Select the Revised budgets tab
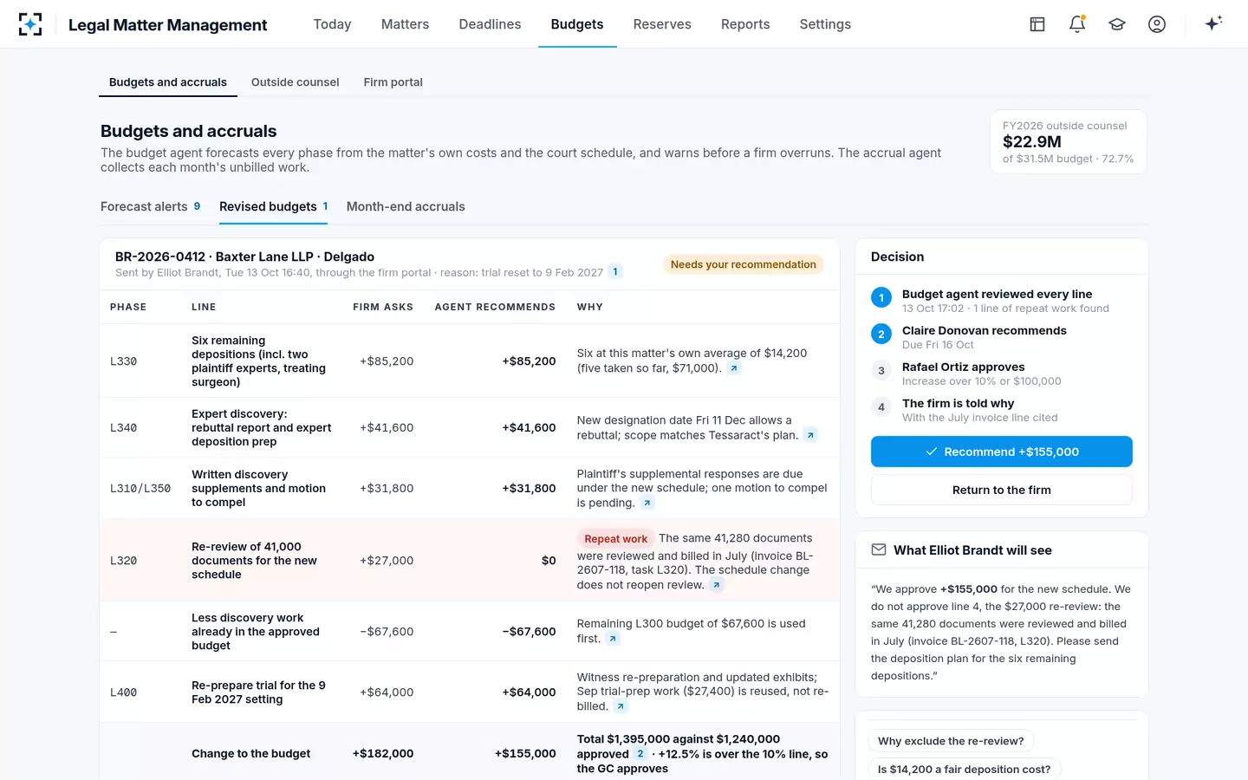Viewport: 1248px width, 780px height. (273, 206)
